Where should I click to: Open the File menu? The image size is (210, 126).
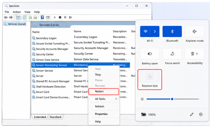click(7, 12)
